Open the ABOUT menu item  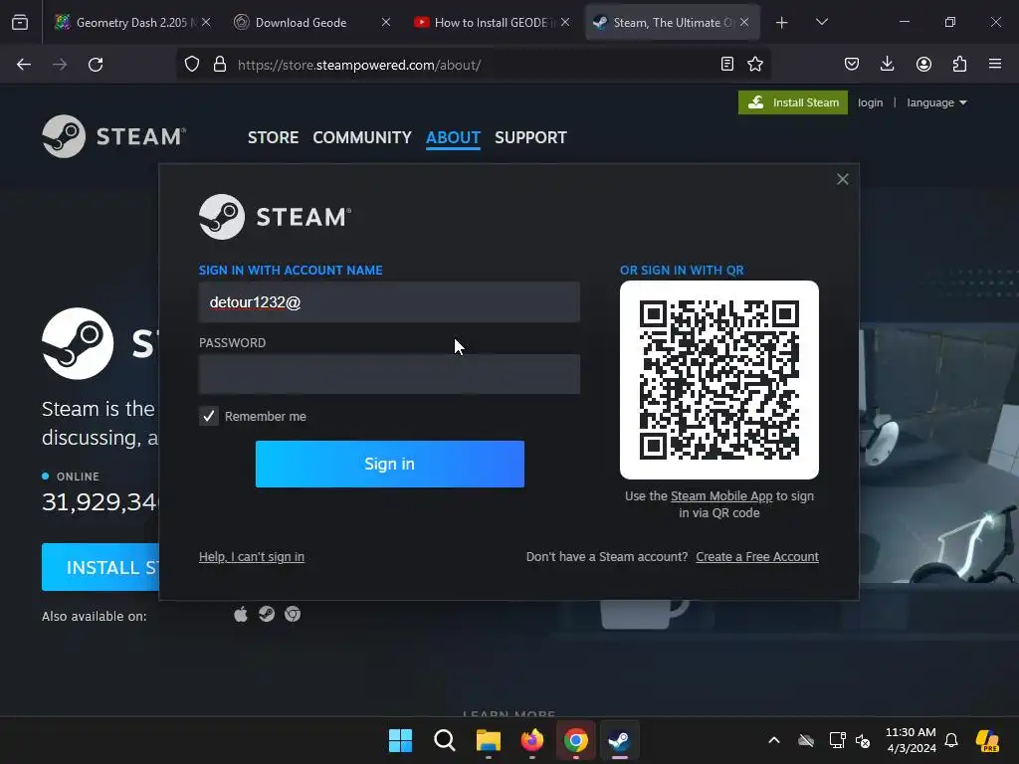pyautogui.click(x=453, y=137)
